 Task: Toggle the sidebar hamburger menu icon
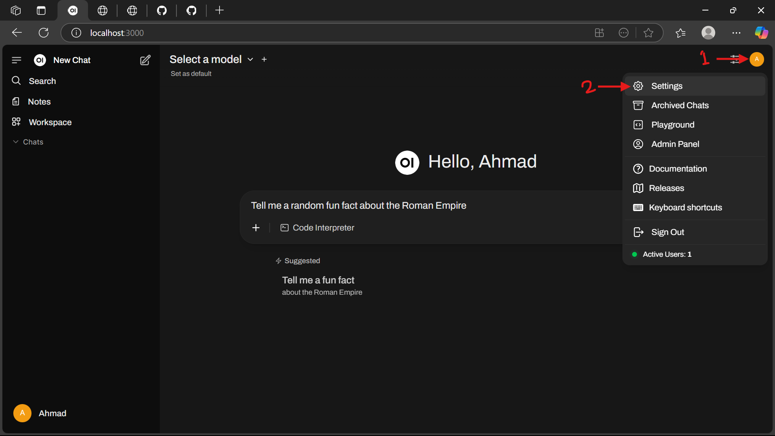[x=17, y=60]
